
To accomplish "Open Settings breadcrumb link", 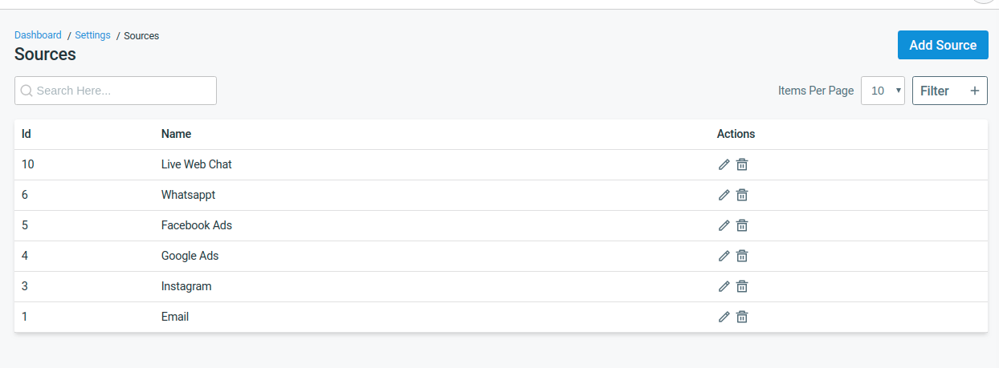I will pyautogui.click(x=92, y=35).
